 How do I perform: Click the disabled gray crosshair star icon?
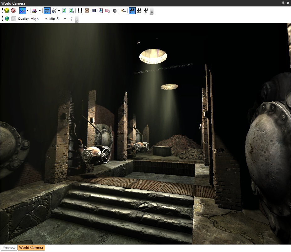71,19
